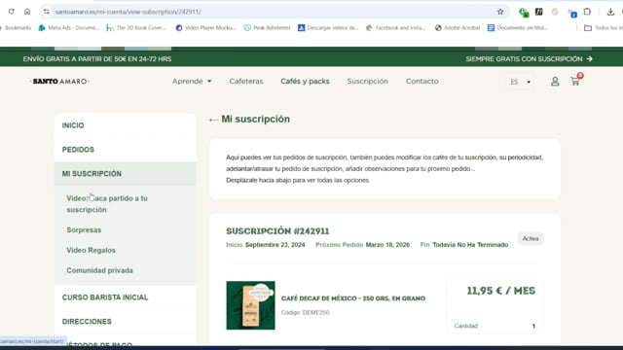Image resolution: width=623 pixels, height=350 pixels.
Task: Click the Código DEME250 text
Action: pyautogui.click(x=305, y=313)
